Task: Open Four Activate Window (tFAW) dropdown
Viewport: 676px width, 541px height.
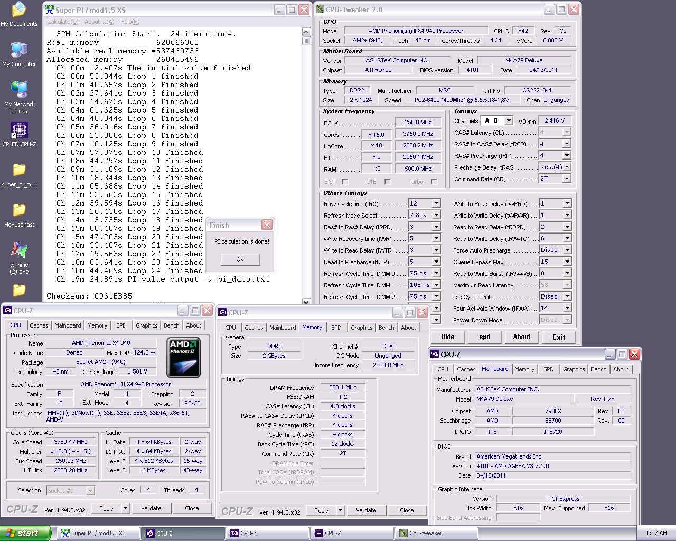Action: click(567, 308)
